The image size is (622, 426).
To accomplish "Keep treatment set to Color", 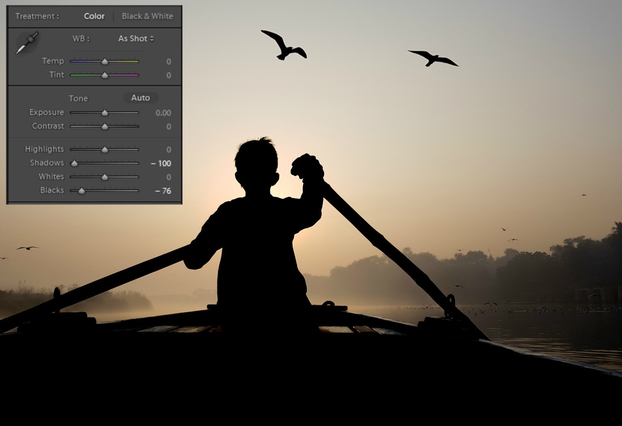I will pos(94,16).
